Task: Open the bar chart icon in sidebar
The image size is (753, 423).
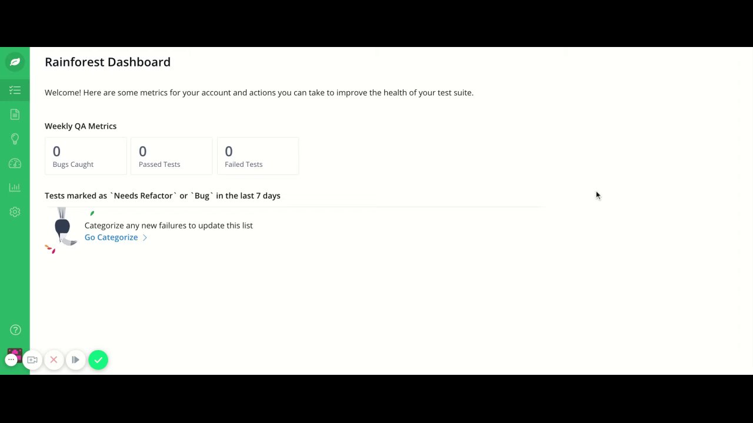Action: tap(15, 187)
